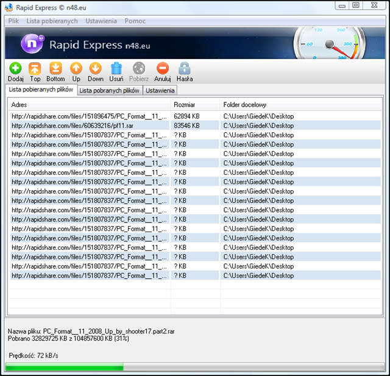Move item to Top with toolbar icon

(x=35, y=68)
